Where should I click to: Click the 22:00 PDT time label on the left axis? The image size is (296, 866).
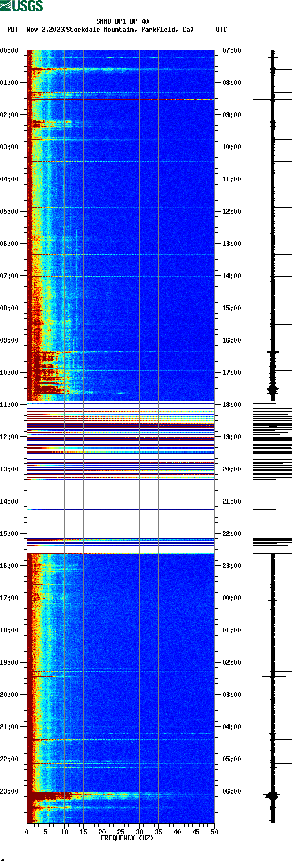[10, 759]
